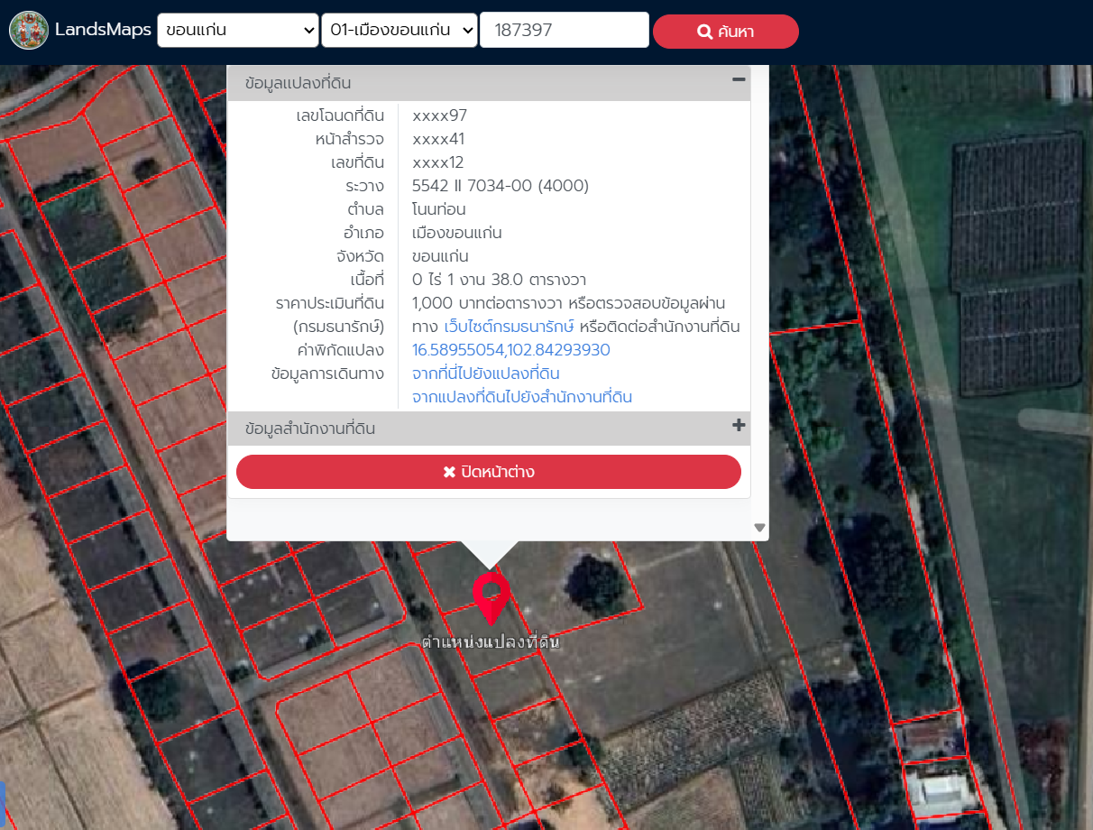Focus the parcel number field showing 187397

[564, 30]
